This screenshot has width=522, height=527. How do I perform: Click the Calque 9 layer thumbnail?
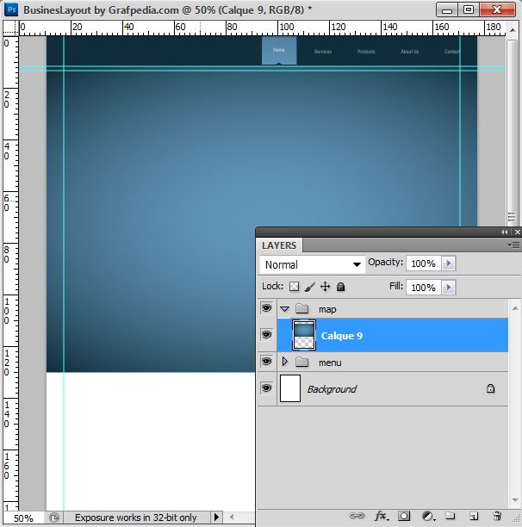pos(304,335)
